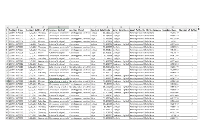This screenshot has height=138, width=205.
Task: Click longitude value -0.217295
Action: (173, 98)
